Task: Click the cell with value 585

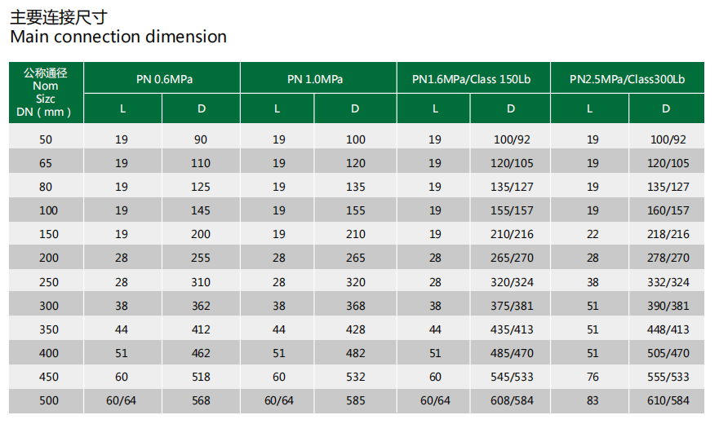Action: pos(355,400)
